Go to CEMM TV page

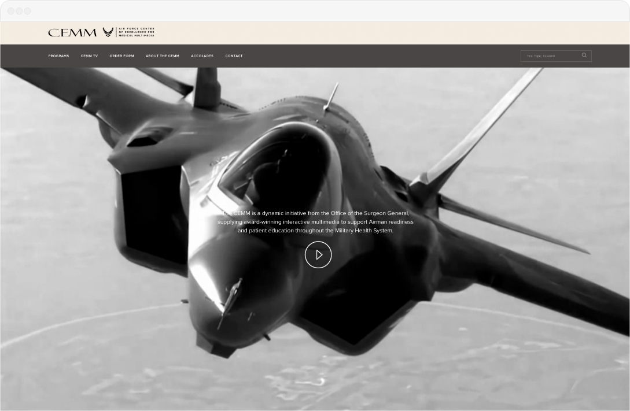click(x=89, y=56)
